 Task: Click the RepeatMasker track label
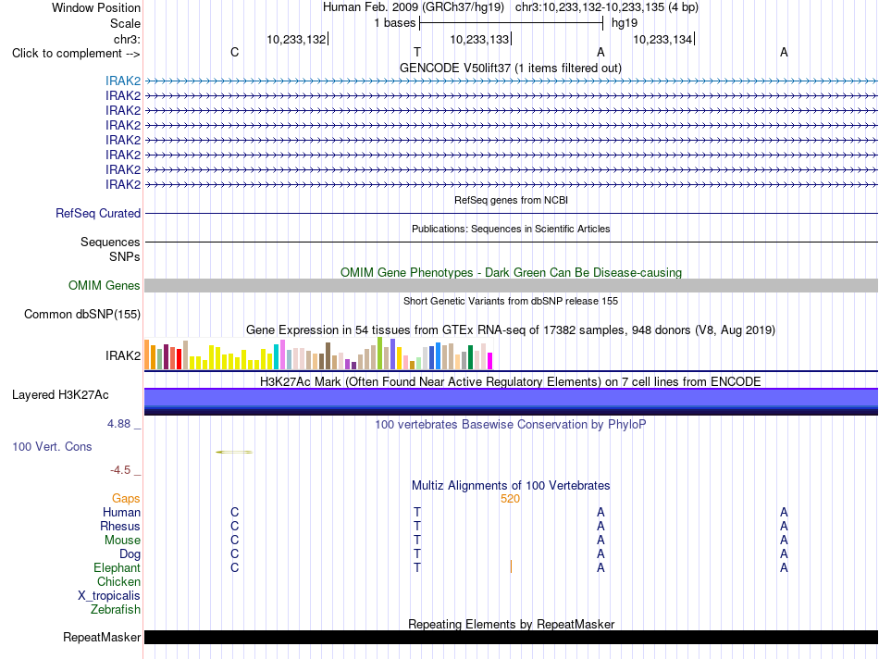102,637
